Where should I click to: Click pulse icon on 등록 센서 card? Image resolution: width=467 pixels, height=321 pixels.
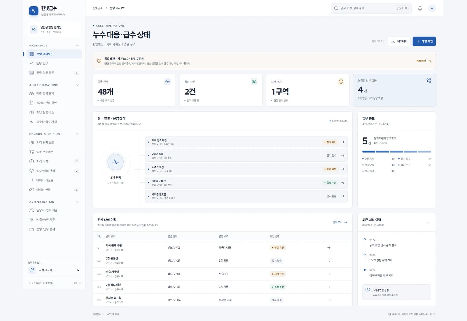[x=168, y=82]
